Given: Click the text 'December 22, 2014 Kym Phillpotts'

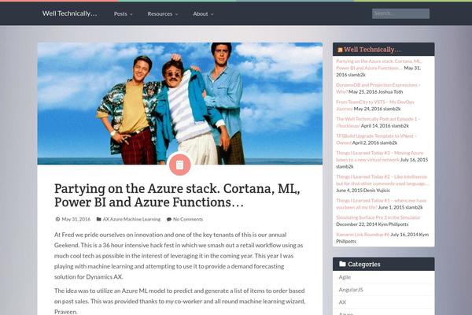Looking at the screenshot, I should pos(372,224).
